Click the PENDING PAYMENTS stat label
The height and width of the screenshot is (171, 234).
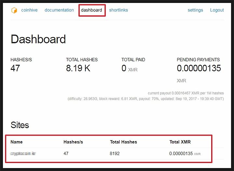click(x=198, y=60)
